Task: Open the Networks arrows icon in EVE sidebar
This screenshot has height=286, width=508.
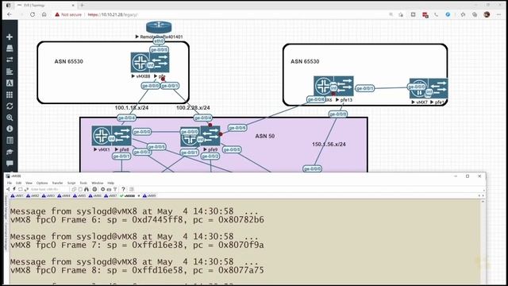Action: (x=10, y=60)
